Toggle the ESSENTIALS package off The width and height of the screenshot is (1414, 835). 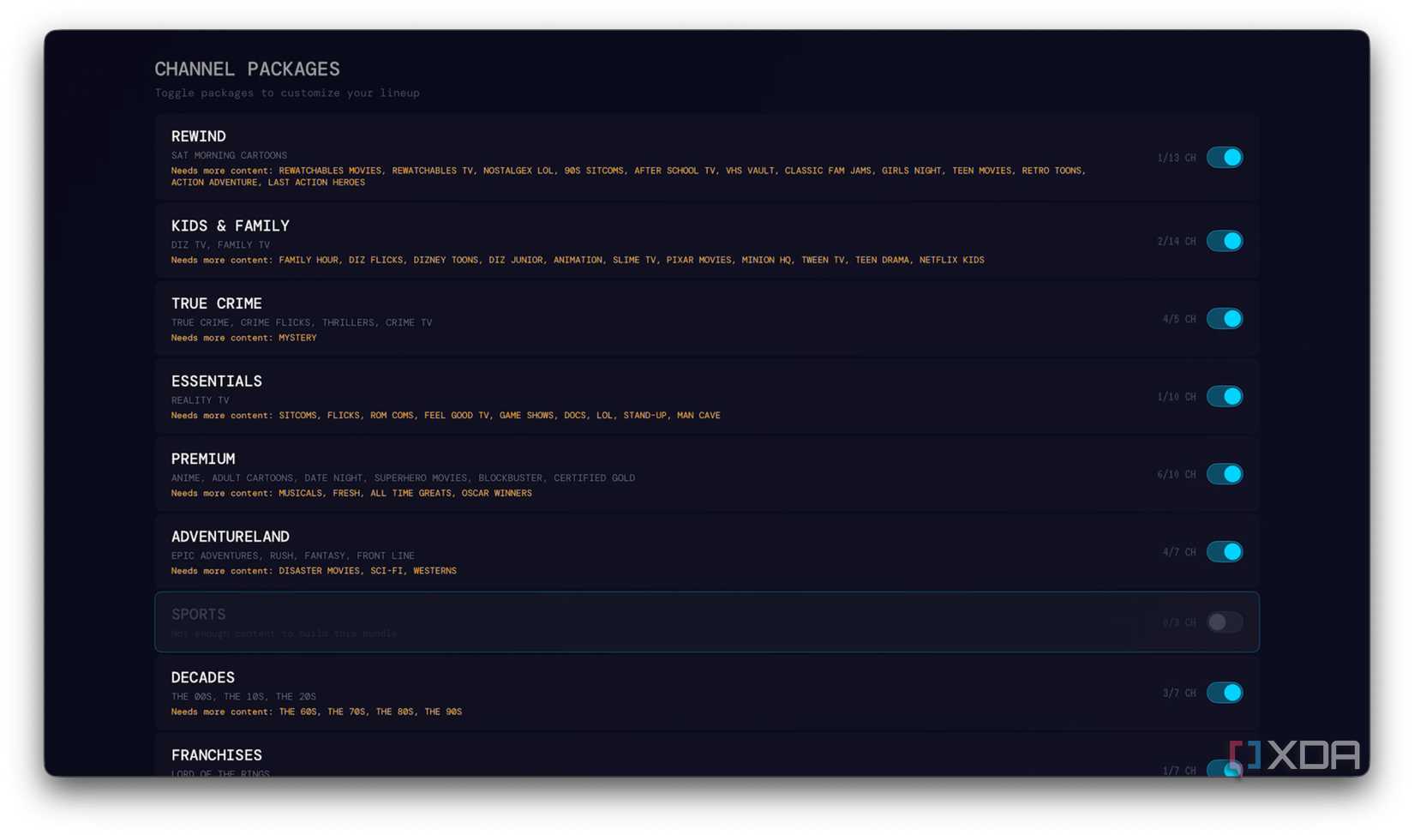pyautogui.click(x=1224, y=396)
